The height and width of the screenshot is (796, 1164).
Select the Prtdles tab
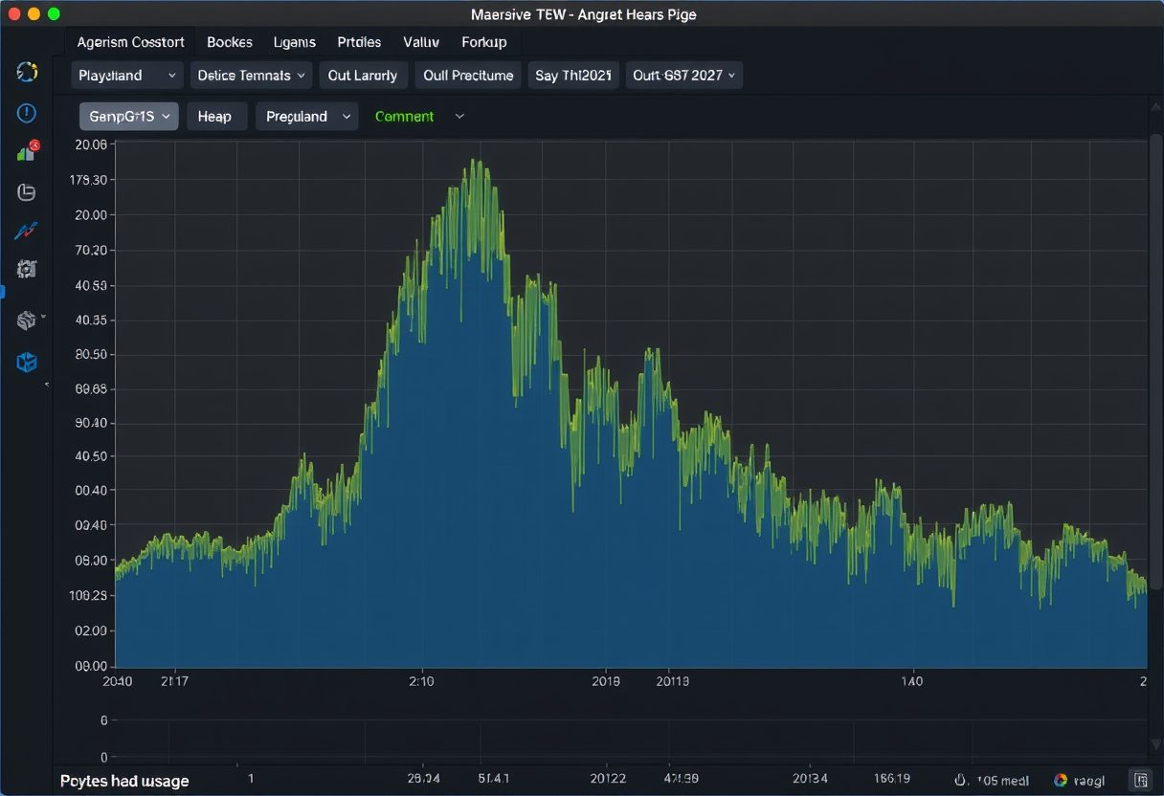pos(359,42)
